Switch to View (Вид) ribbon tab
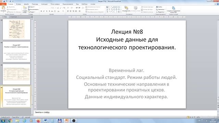 (77, 4)
